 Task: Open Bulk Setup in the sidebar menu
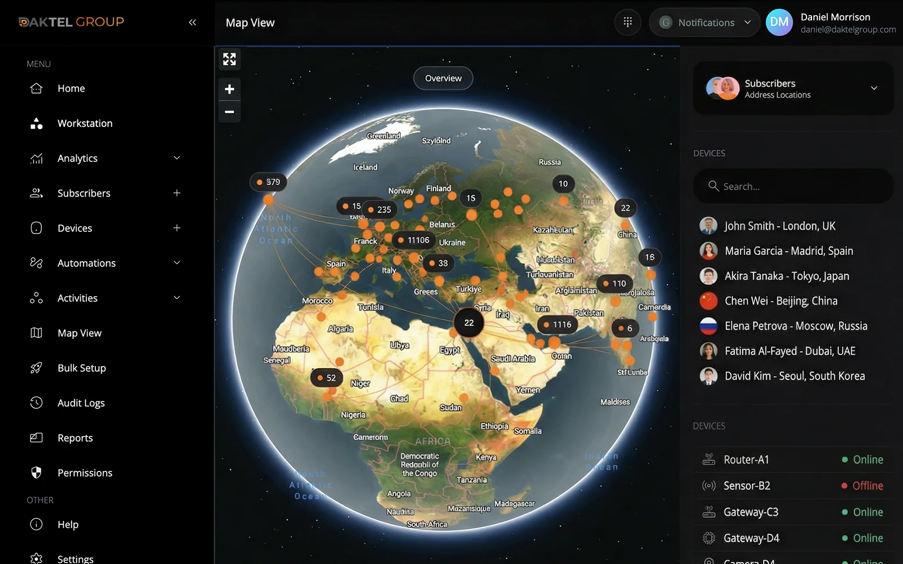pos(82,368)
